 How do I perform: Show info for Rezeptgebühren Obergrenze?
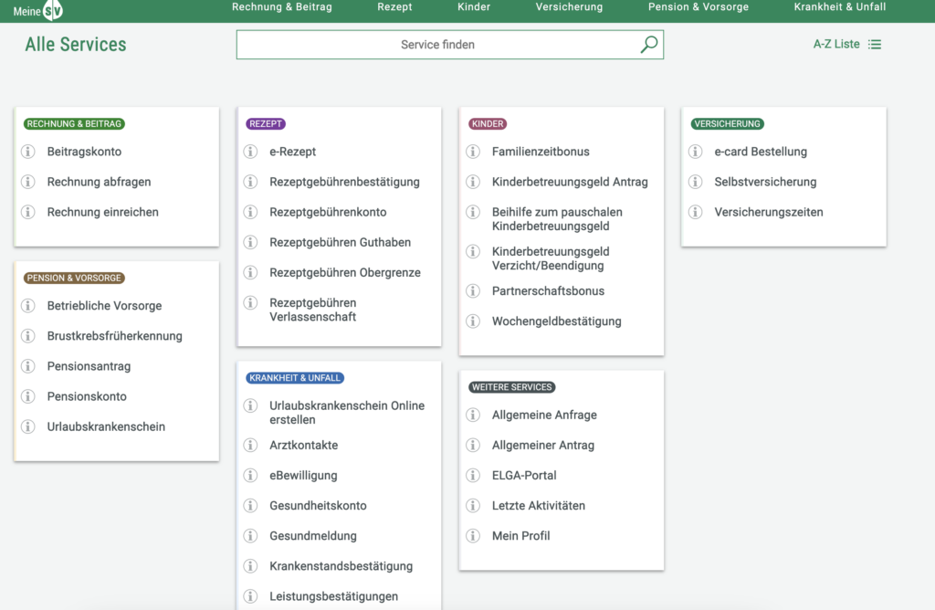tap(250, 272)
